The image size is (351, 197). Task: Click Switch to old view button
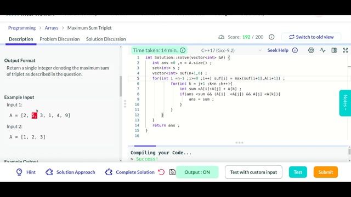point(312,37)
